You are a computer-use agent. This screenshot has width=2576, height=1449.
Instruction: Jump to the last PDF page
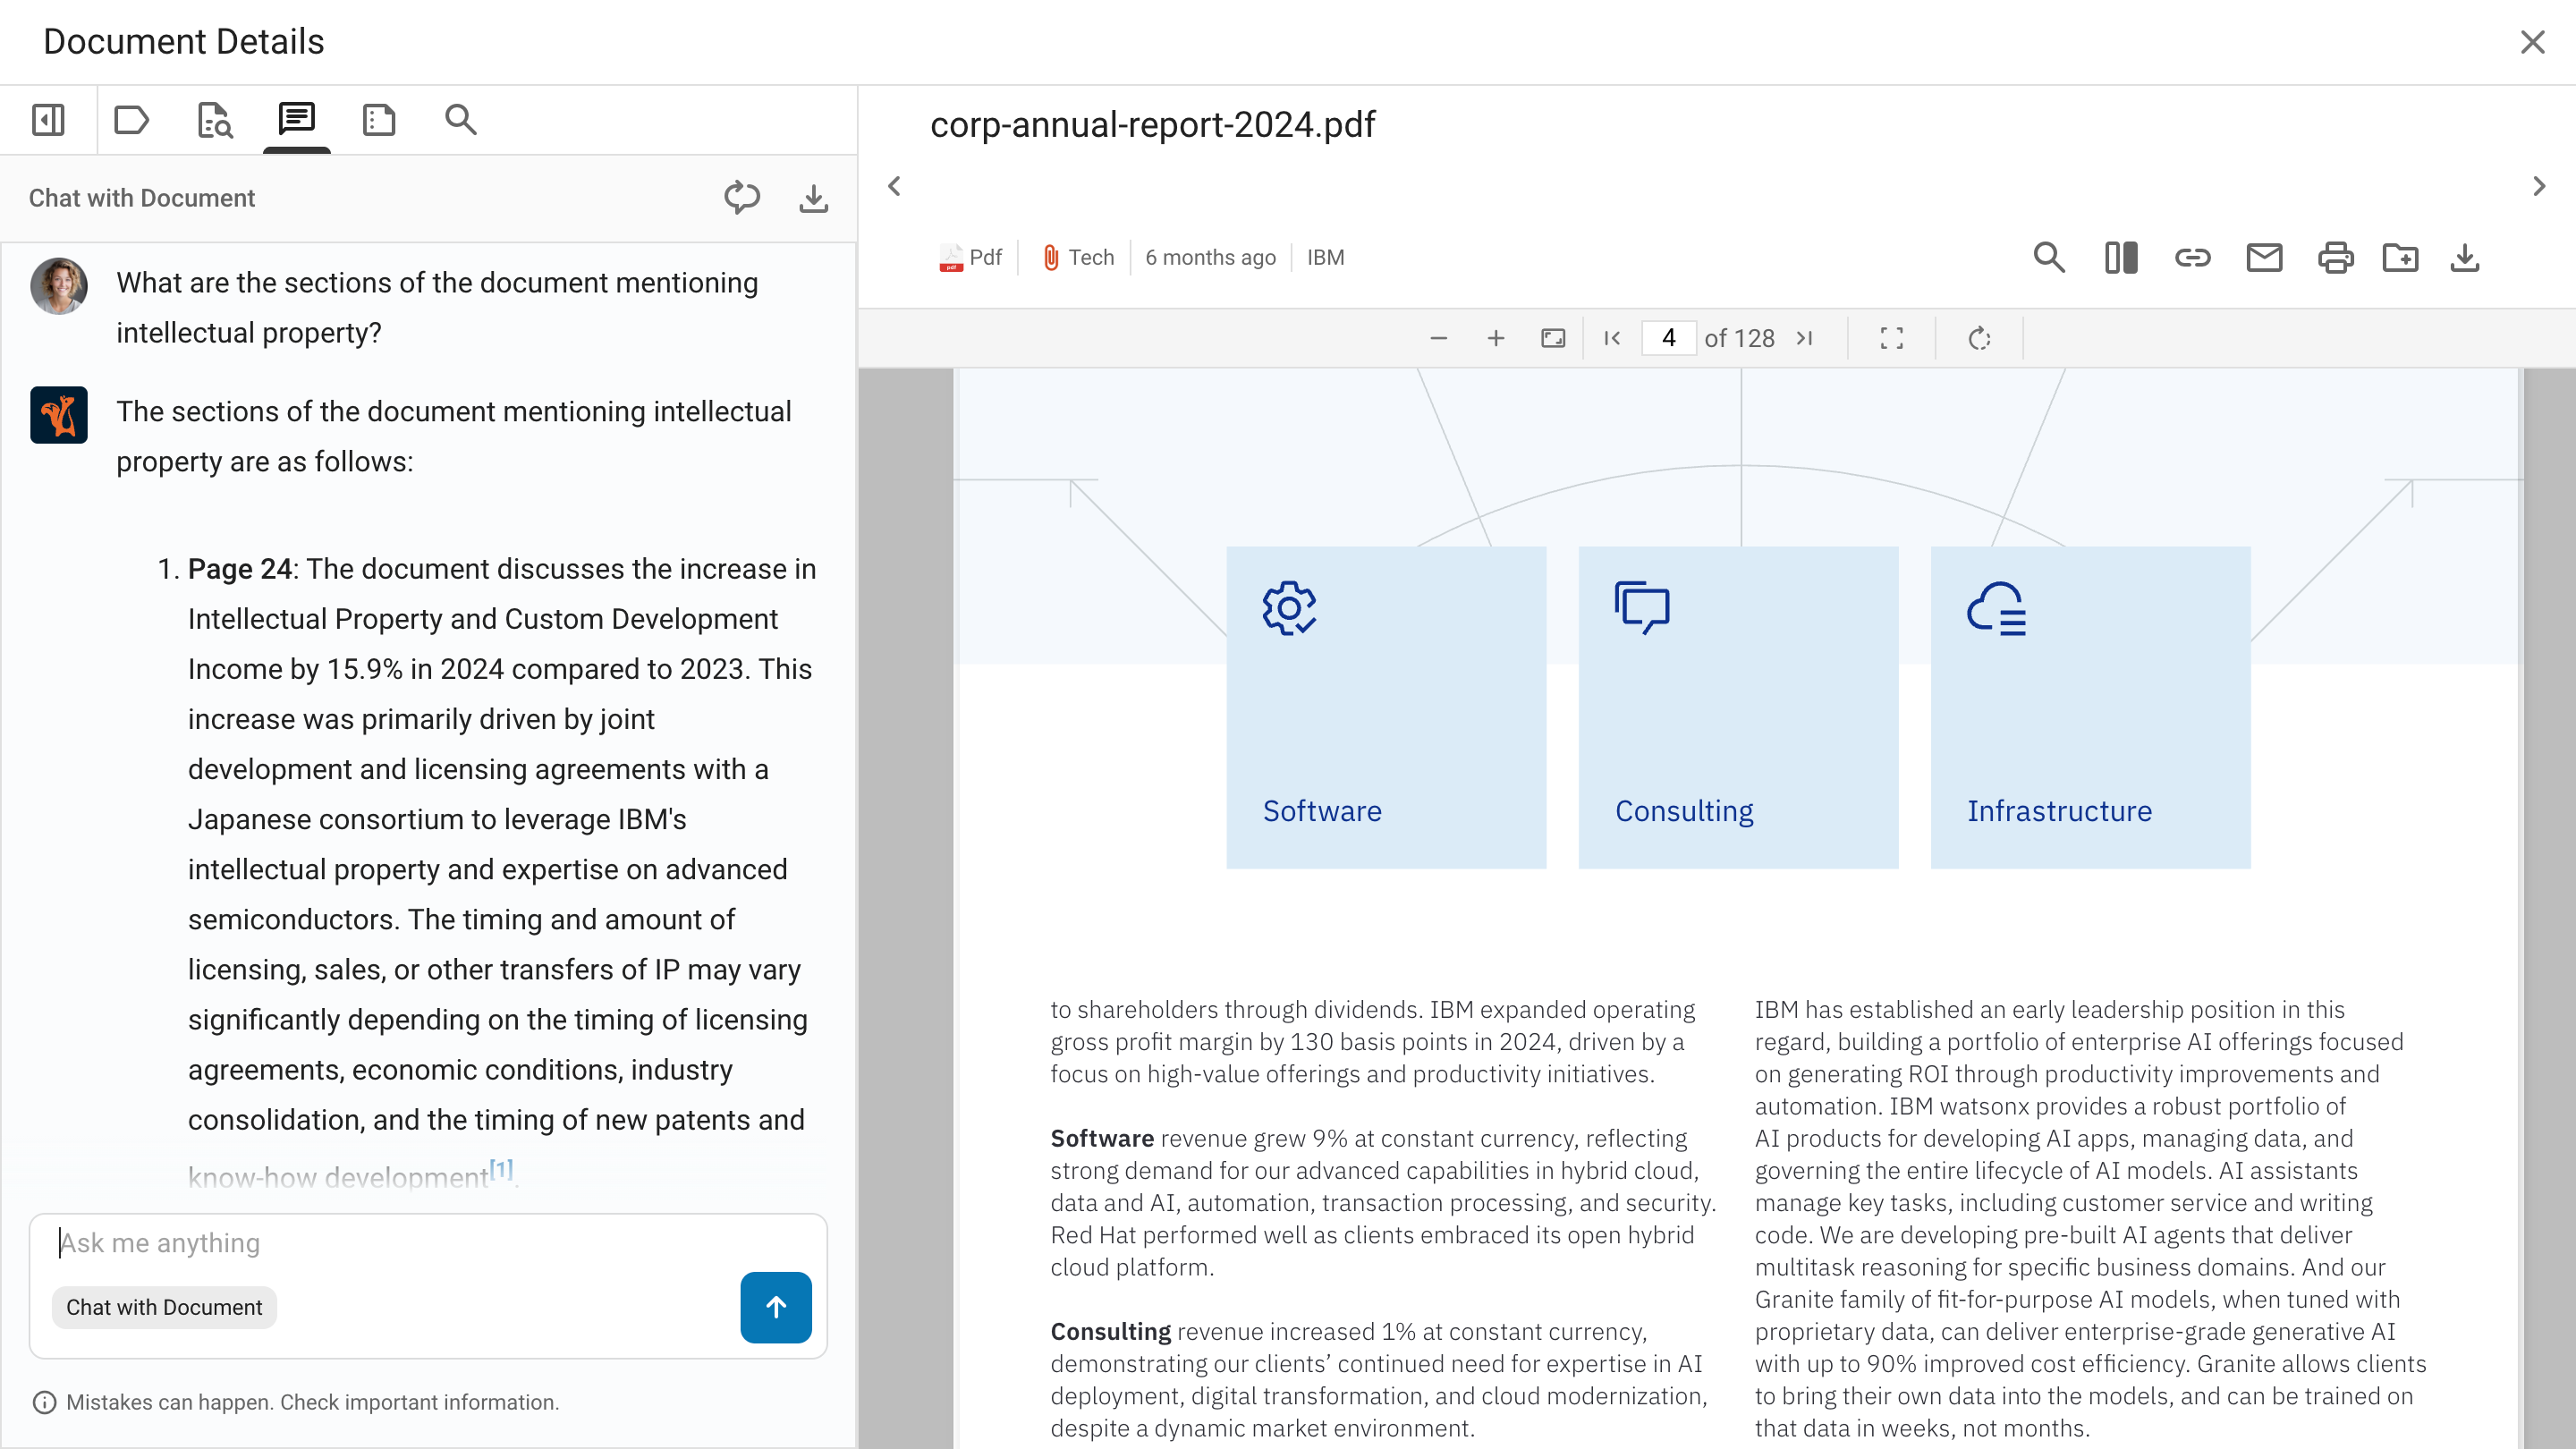[1804, 338]
